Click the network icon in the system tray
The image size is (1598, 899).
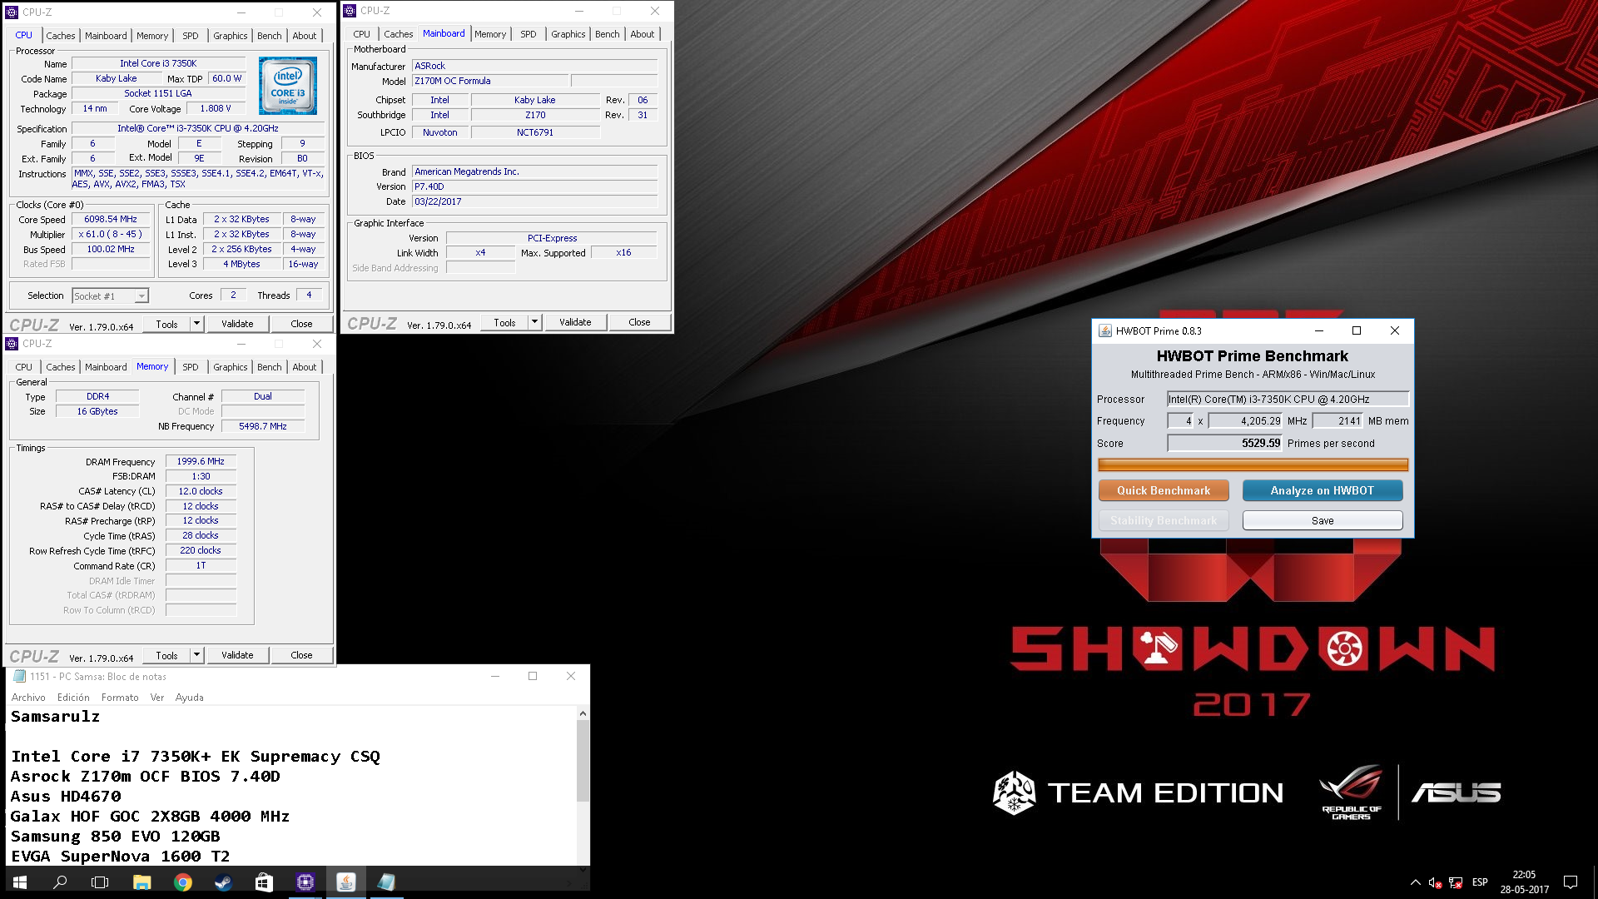(1456, 882)
